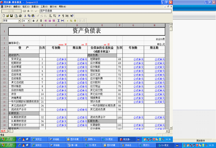This screenshot has height=148, width=216.
Task: Open the 帮助(H) menu
Action: (62, 7)
